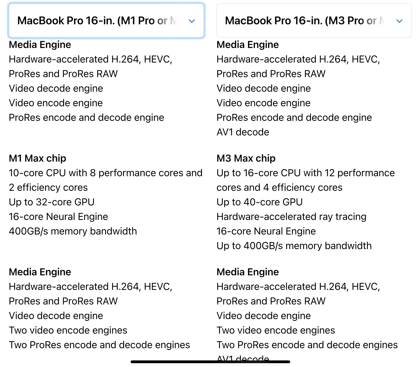Click the Up to 16-core CPU with 12 performance line
Screen dimensions: 418x367
click(306, 173)
